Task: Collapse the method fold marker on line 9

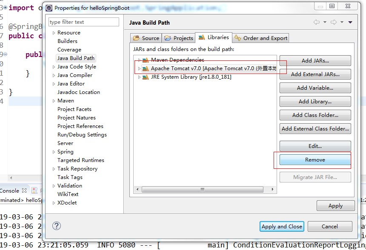Action: point(6,54)
